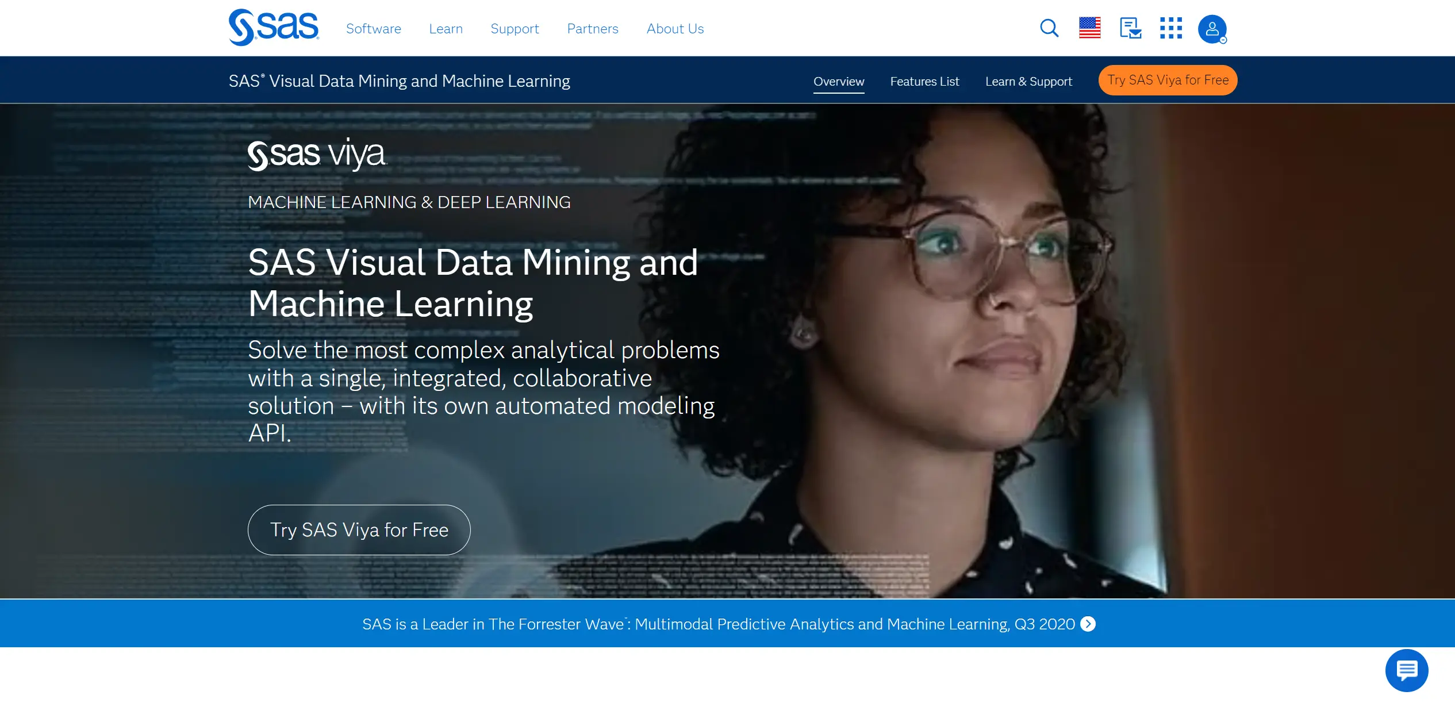Click the SAS Viya logo in the hero
Image resolution: width=1455 pixels, height=722 pixels.
coord(317,154)
